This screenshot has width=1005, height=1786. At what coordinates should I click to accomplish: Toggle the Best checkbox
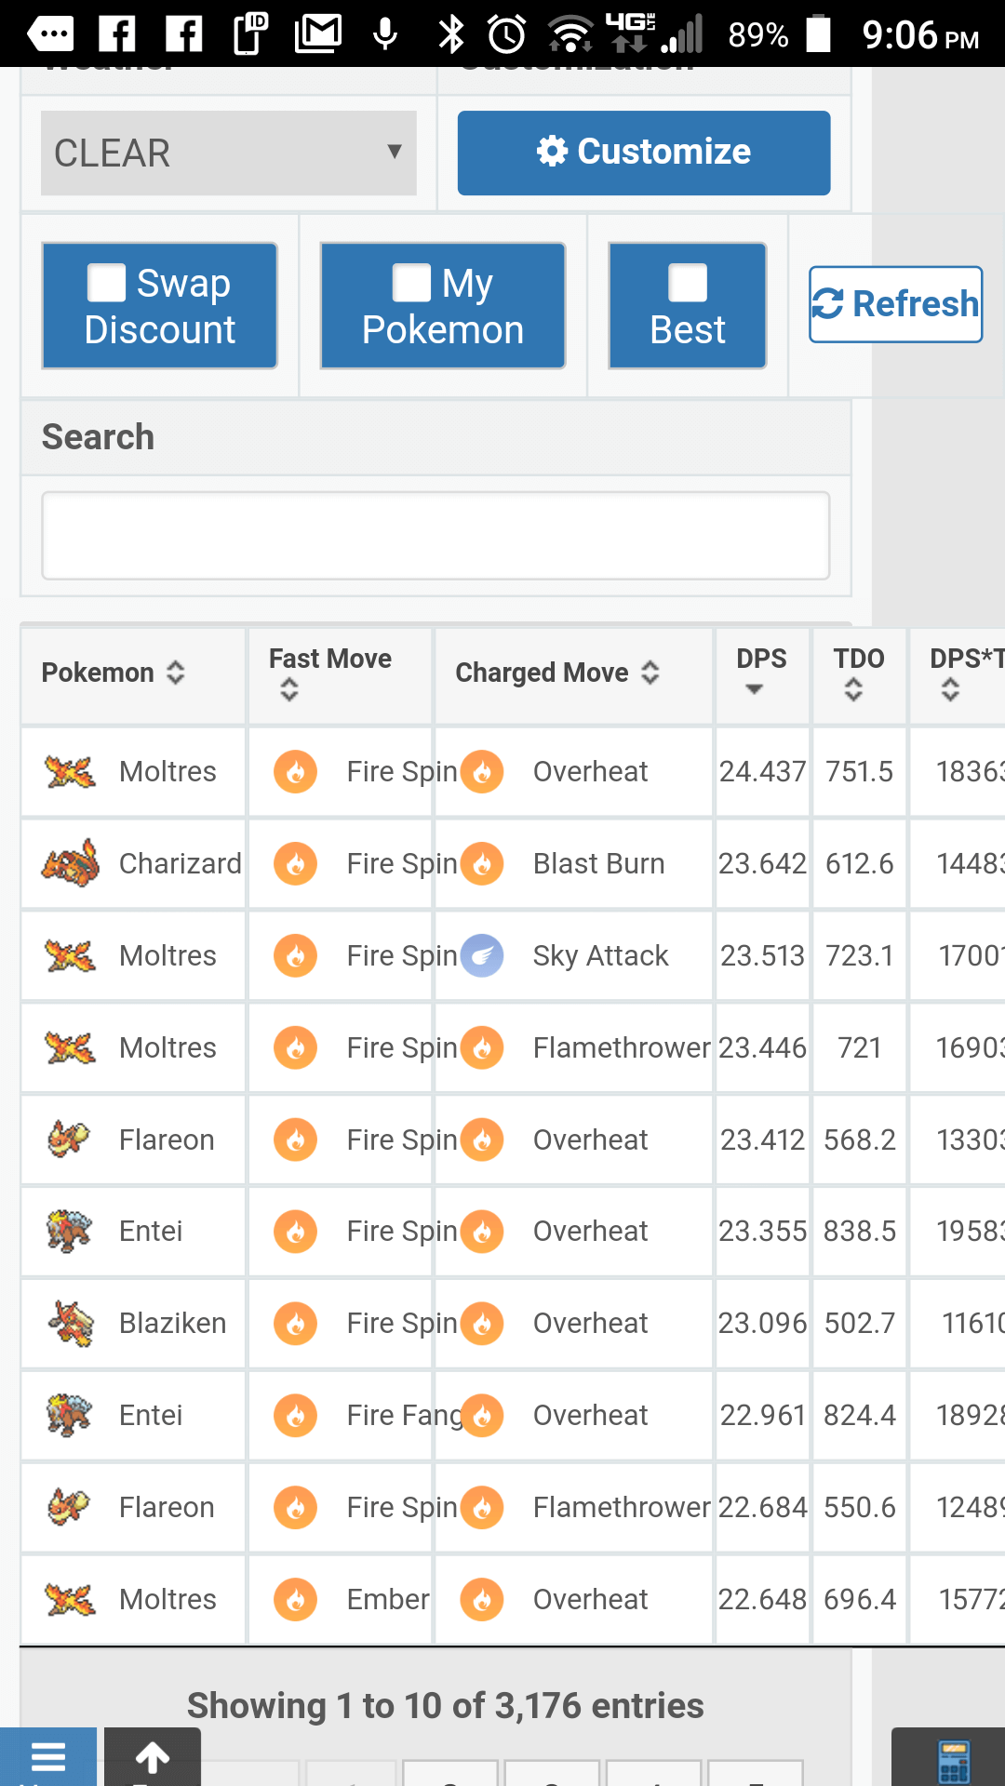tap(688, 283)
